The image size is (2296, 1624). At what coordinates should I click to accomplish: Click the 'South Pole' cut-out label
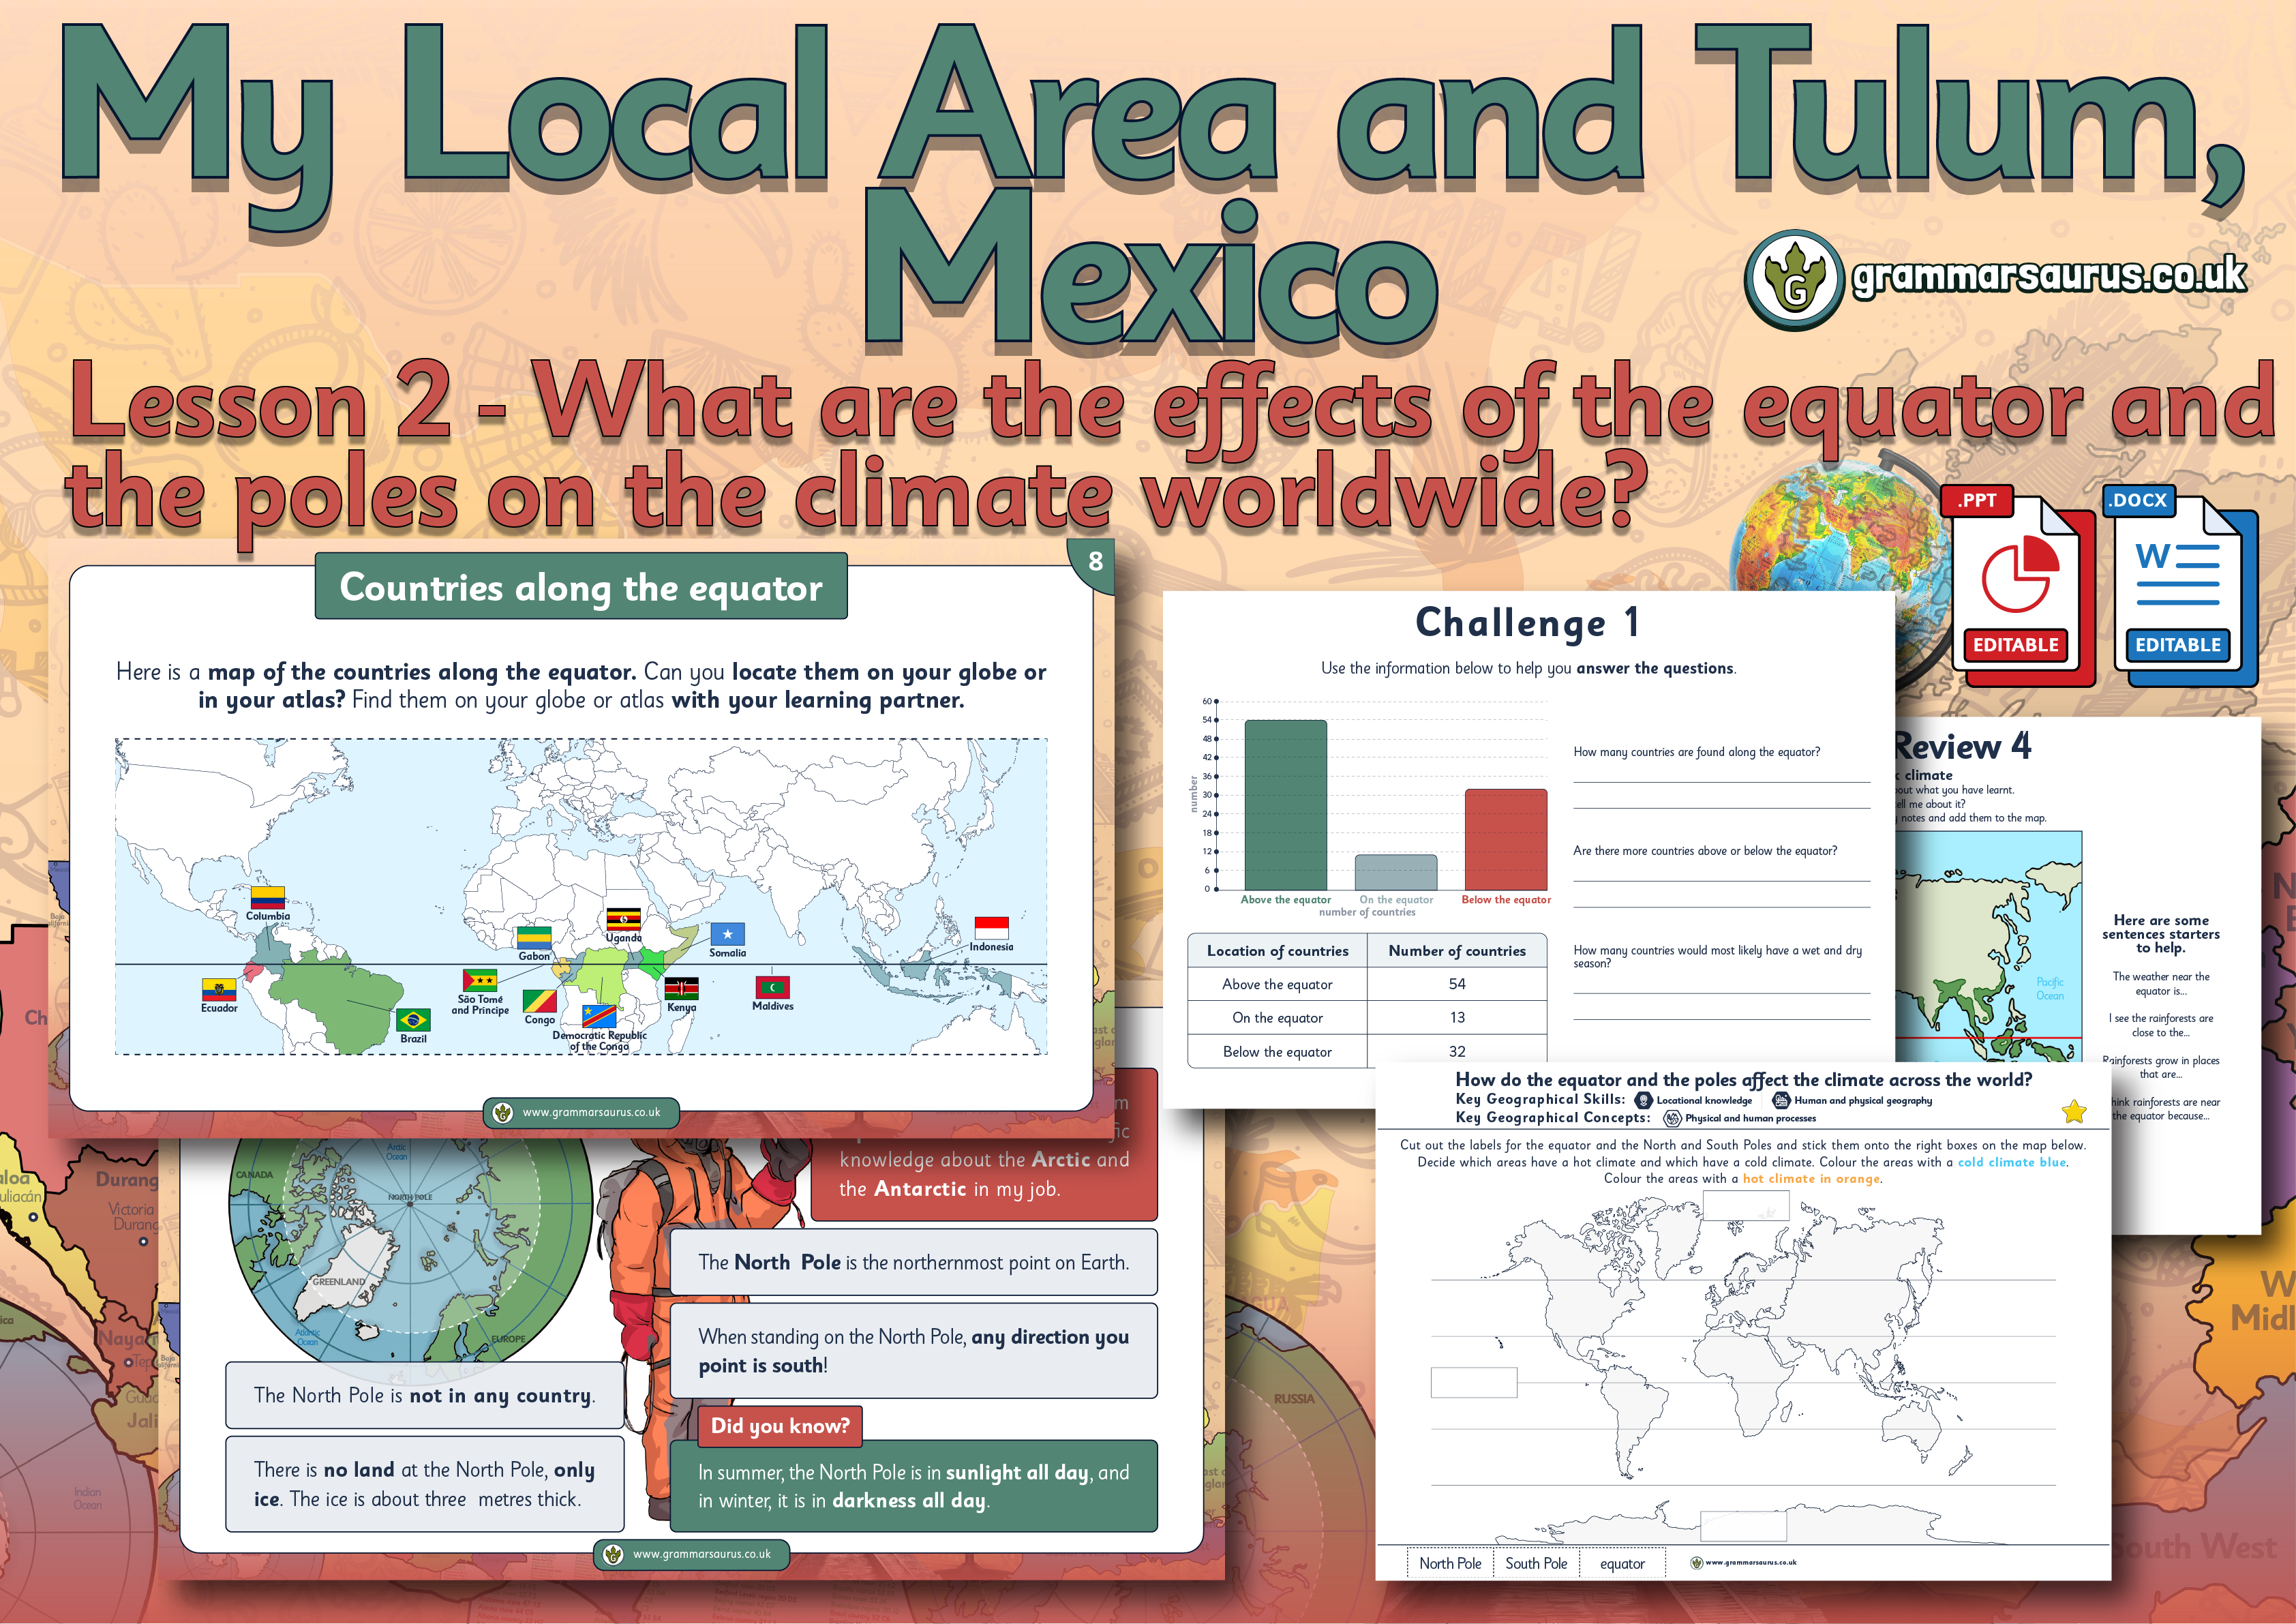click(x=1536, y=1563)
